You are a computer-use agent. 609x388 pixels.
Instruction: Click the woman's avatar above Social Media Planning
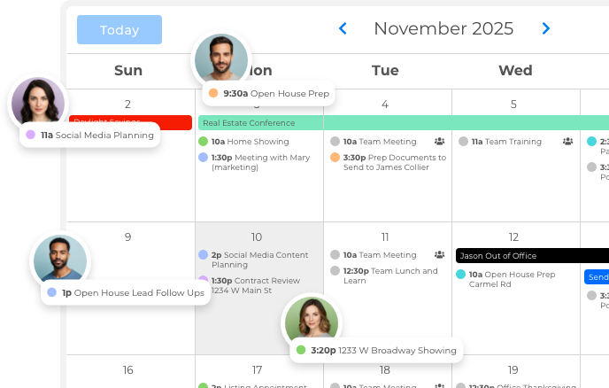[37, 103]
